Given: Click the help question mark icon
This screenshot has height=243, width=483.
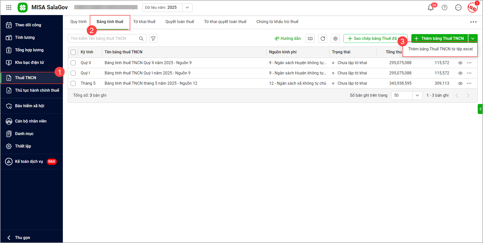Looking at the screenshot, I should 445,8.
